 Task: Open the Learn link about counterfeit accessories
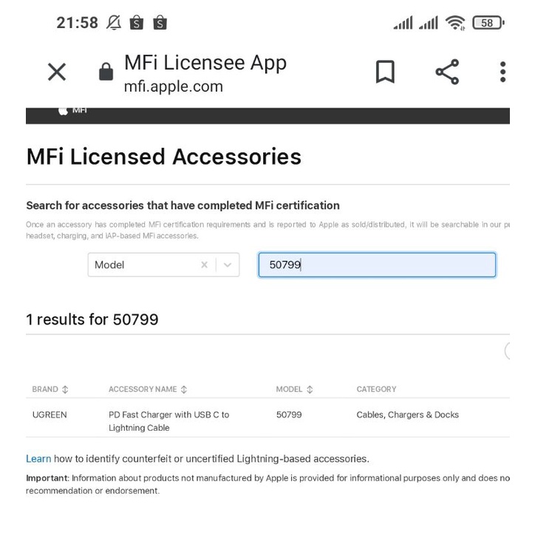point(38,459)
